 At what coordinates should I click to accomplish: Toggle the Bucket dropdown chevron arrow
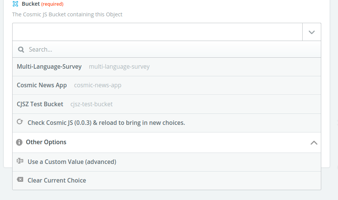point(312,32)
